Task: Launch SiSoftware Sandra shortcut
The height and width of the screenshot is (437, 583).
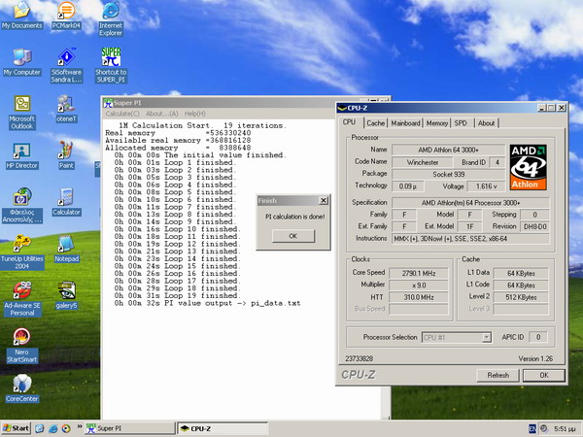Action: [x=66, y=66]
